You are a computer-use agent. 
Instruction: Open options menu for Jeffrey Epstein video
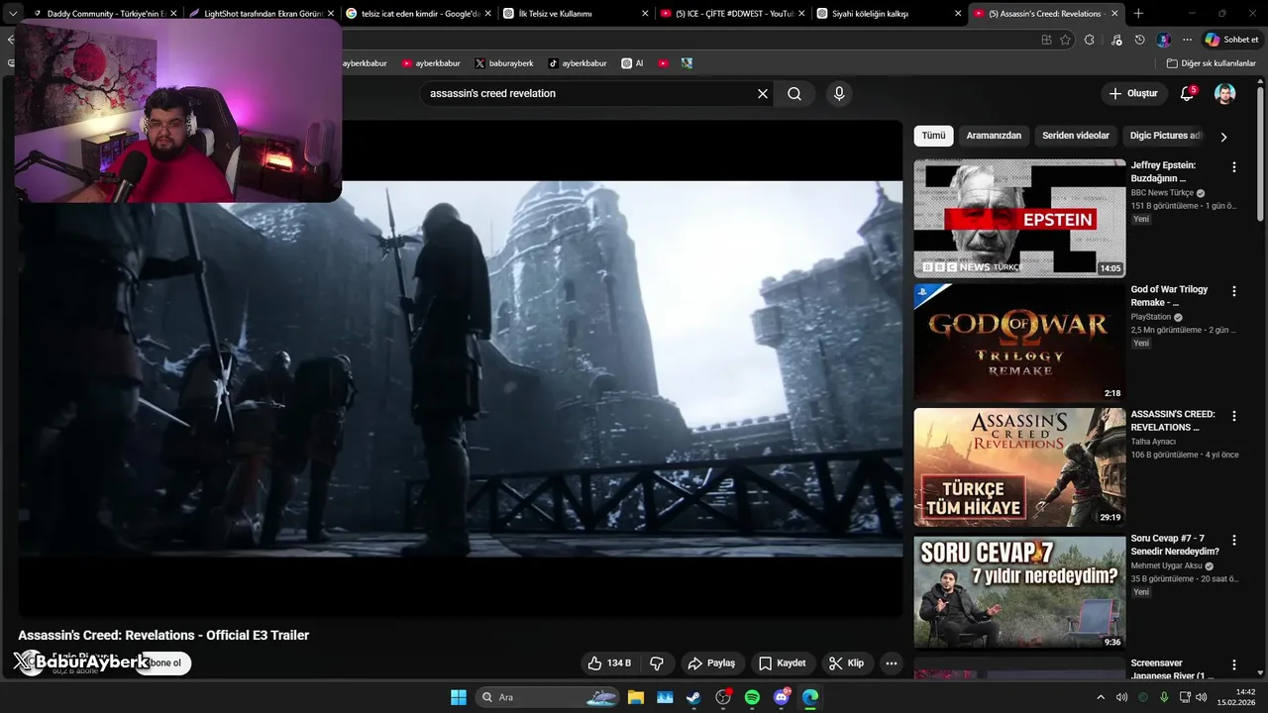click(1234, 167)
